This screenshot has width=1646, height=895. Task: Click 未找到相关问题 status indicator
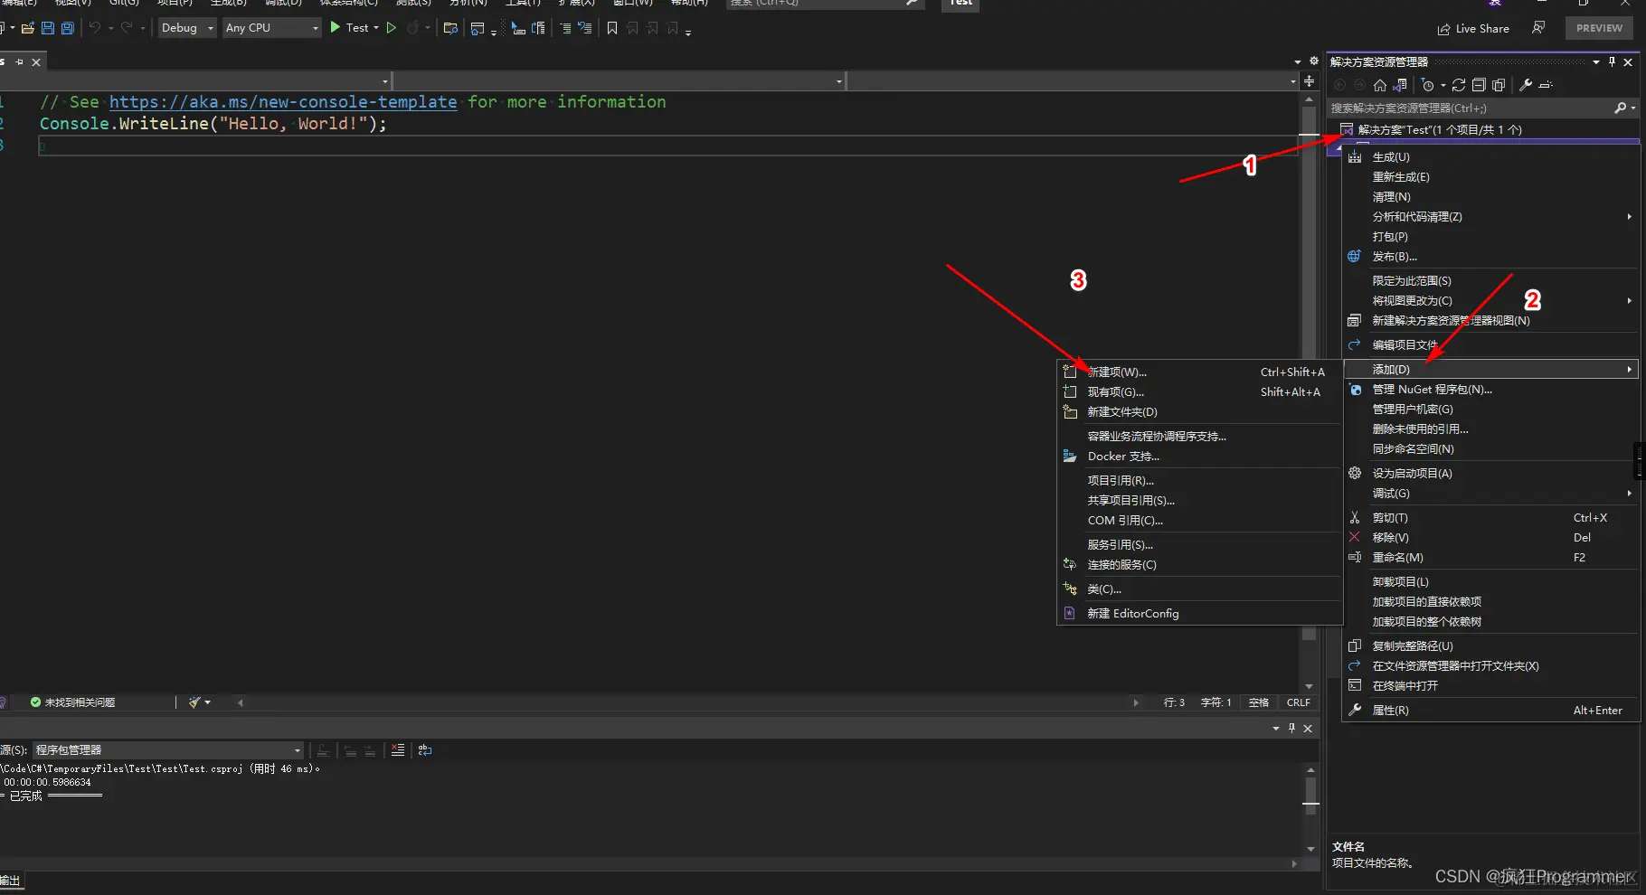(72, 702)
